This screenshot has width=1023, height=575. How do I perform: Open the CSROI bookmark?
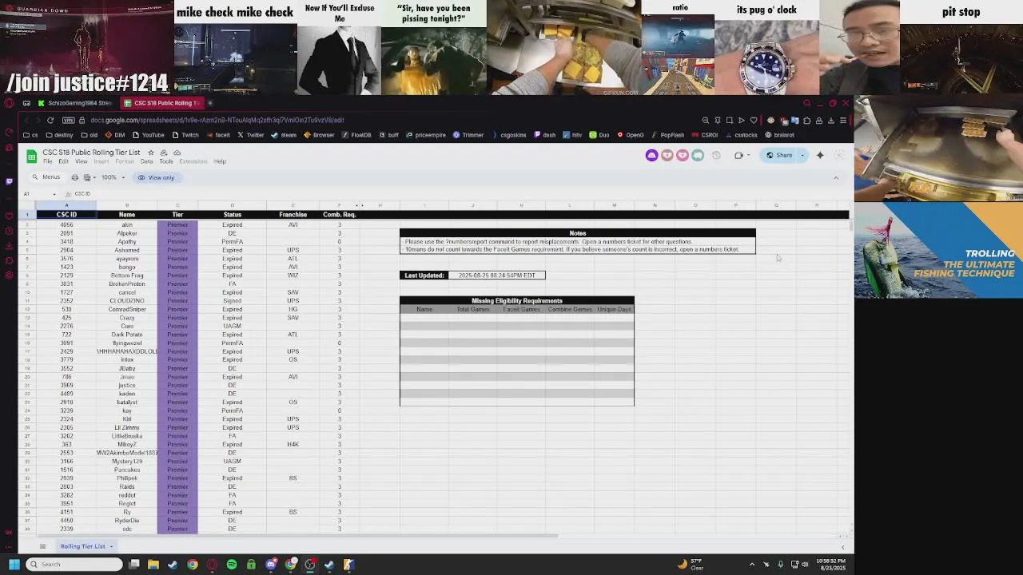pos(705,135)
